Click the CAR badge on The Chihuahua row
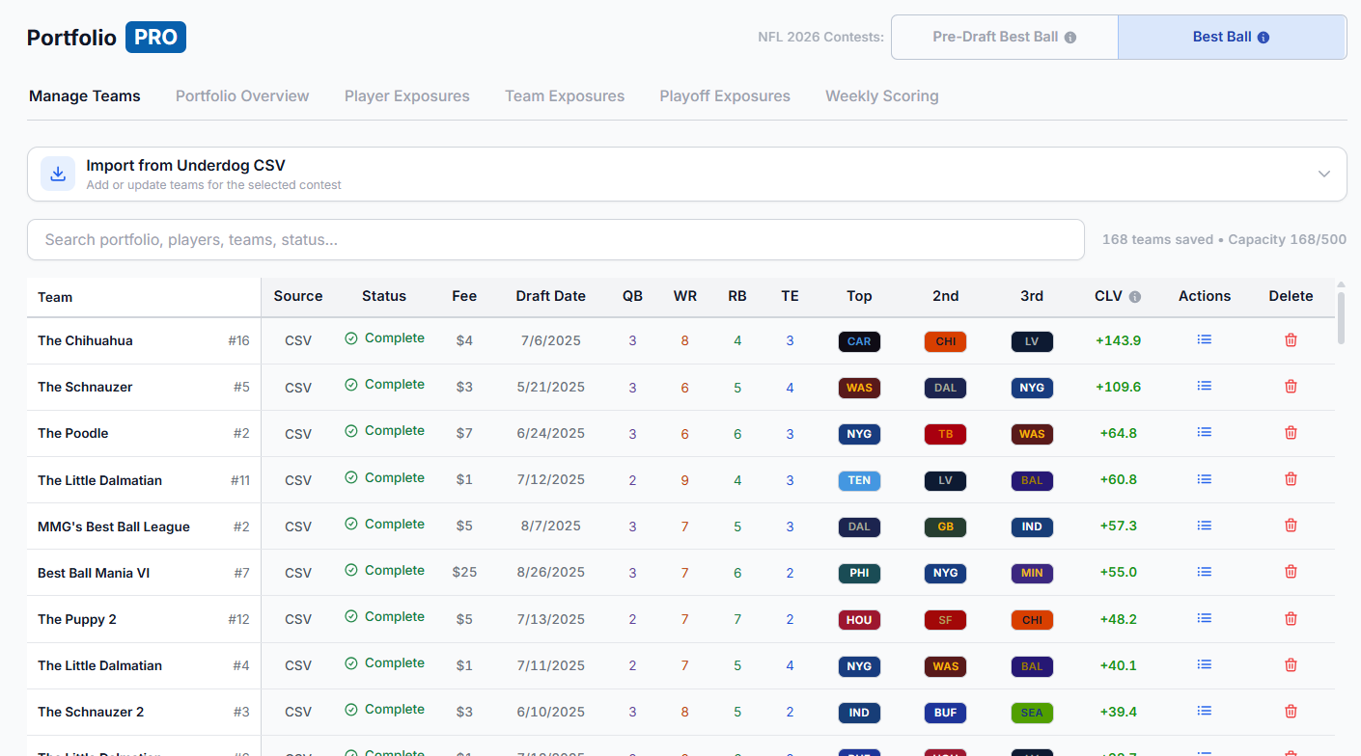1361x756 pixels. point(859,340)
